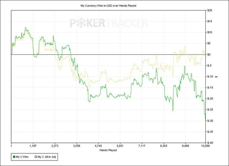Click the 2,373 x-axis tick label
Screen dimensions: 229x166
tap(55, 146)
